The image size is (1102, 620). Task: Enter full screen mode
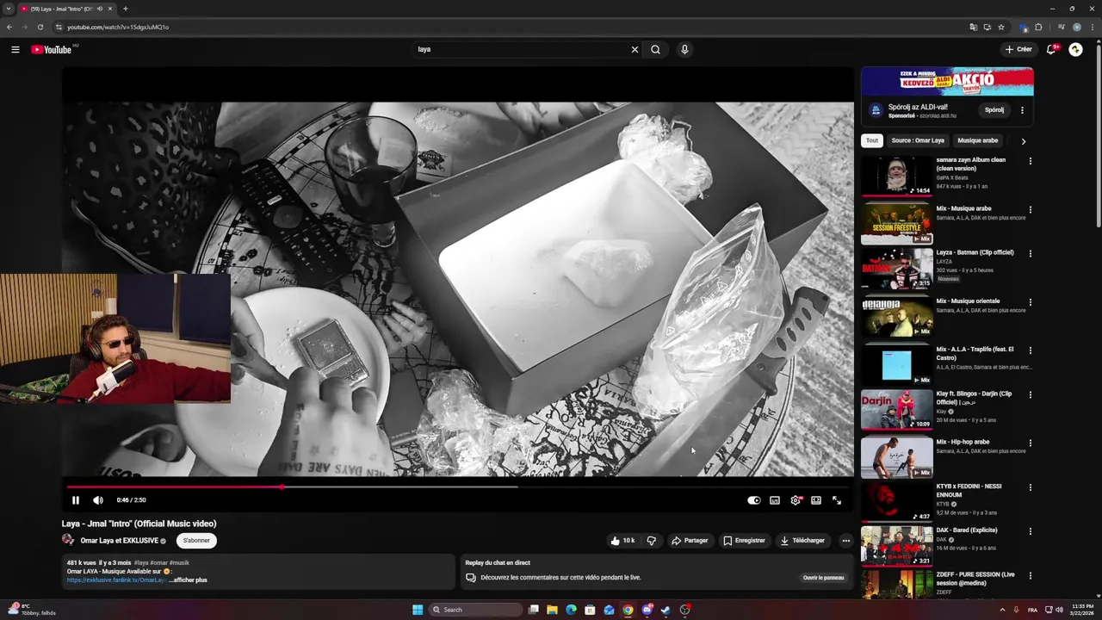click(x=837, y=500)
